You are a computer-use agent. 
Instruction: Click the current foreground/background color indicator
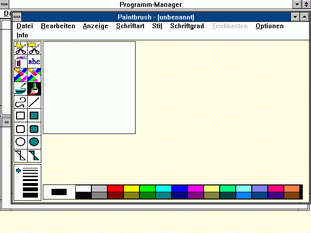coord(59,192)
